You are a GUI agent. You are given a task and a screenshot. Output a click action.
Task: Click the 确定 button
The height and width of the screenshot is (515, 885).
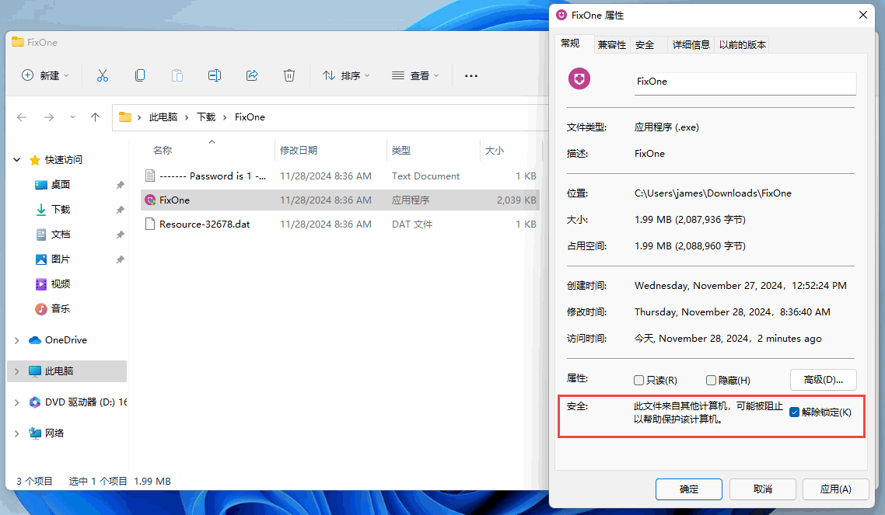coord(688,489)
